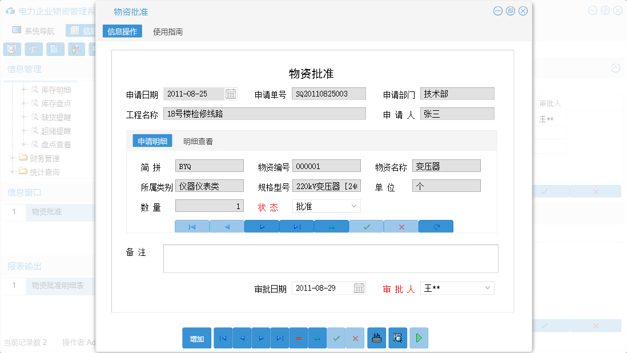Open the 申请日期 calendar picker icon
This screenshot has width=627, height=353.
coord(231,93)
